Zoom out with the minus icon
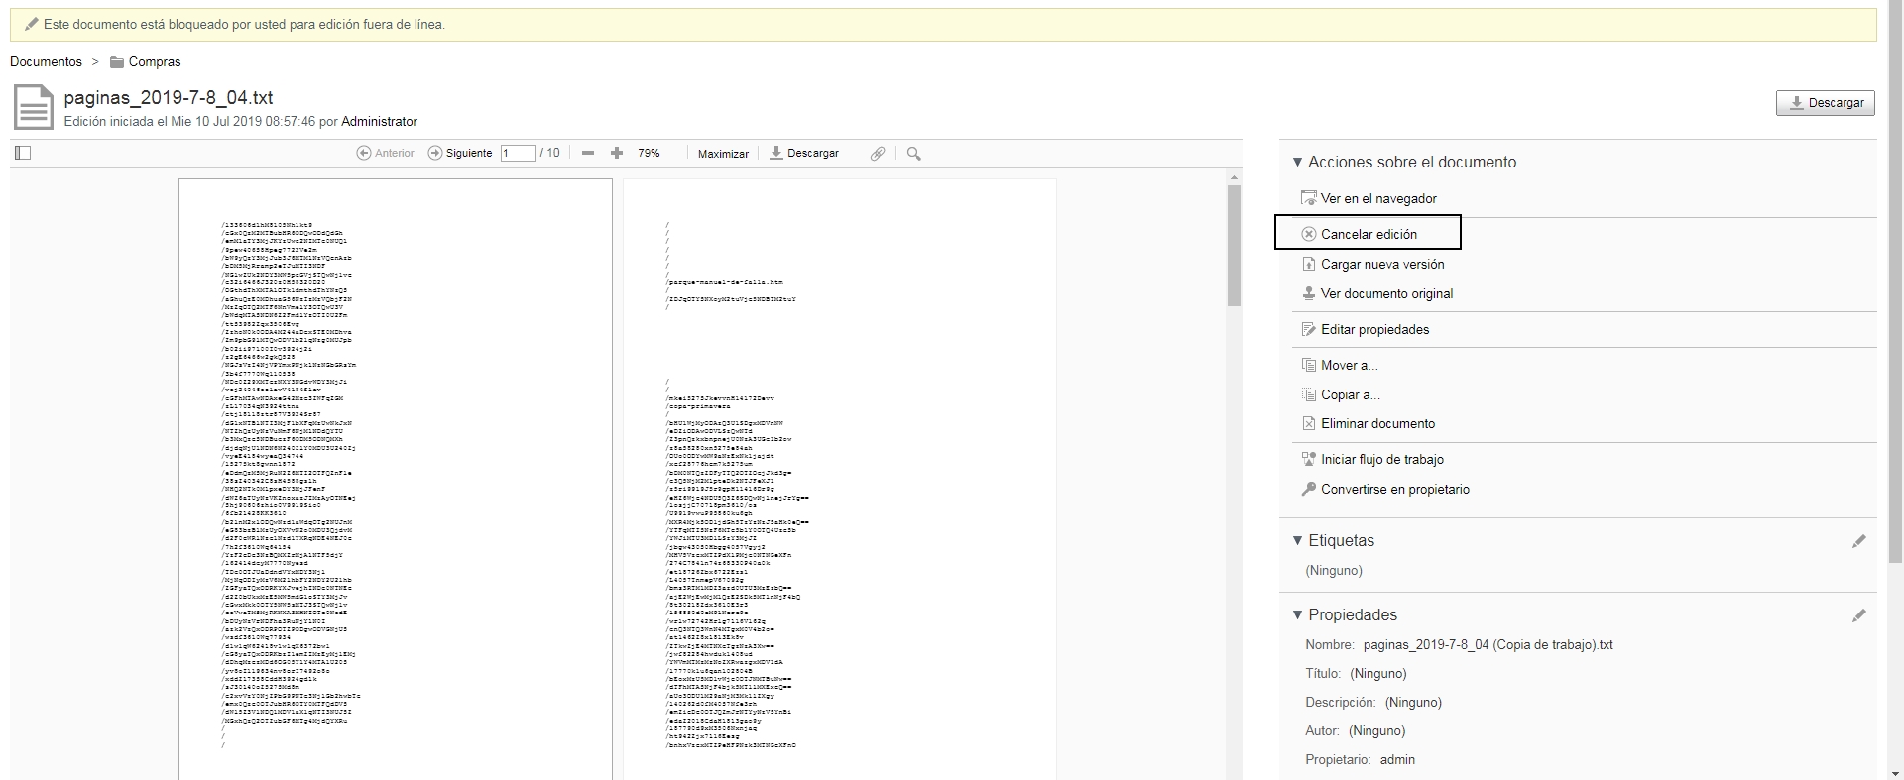 click(588, 153)
